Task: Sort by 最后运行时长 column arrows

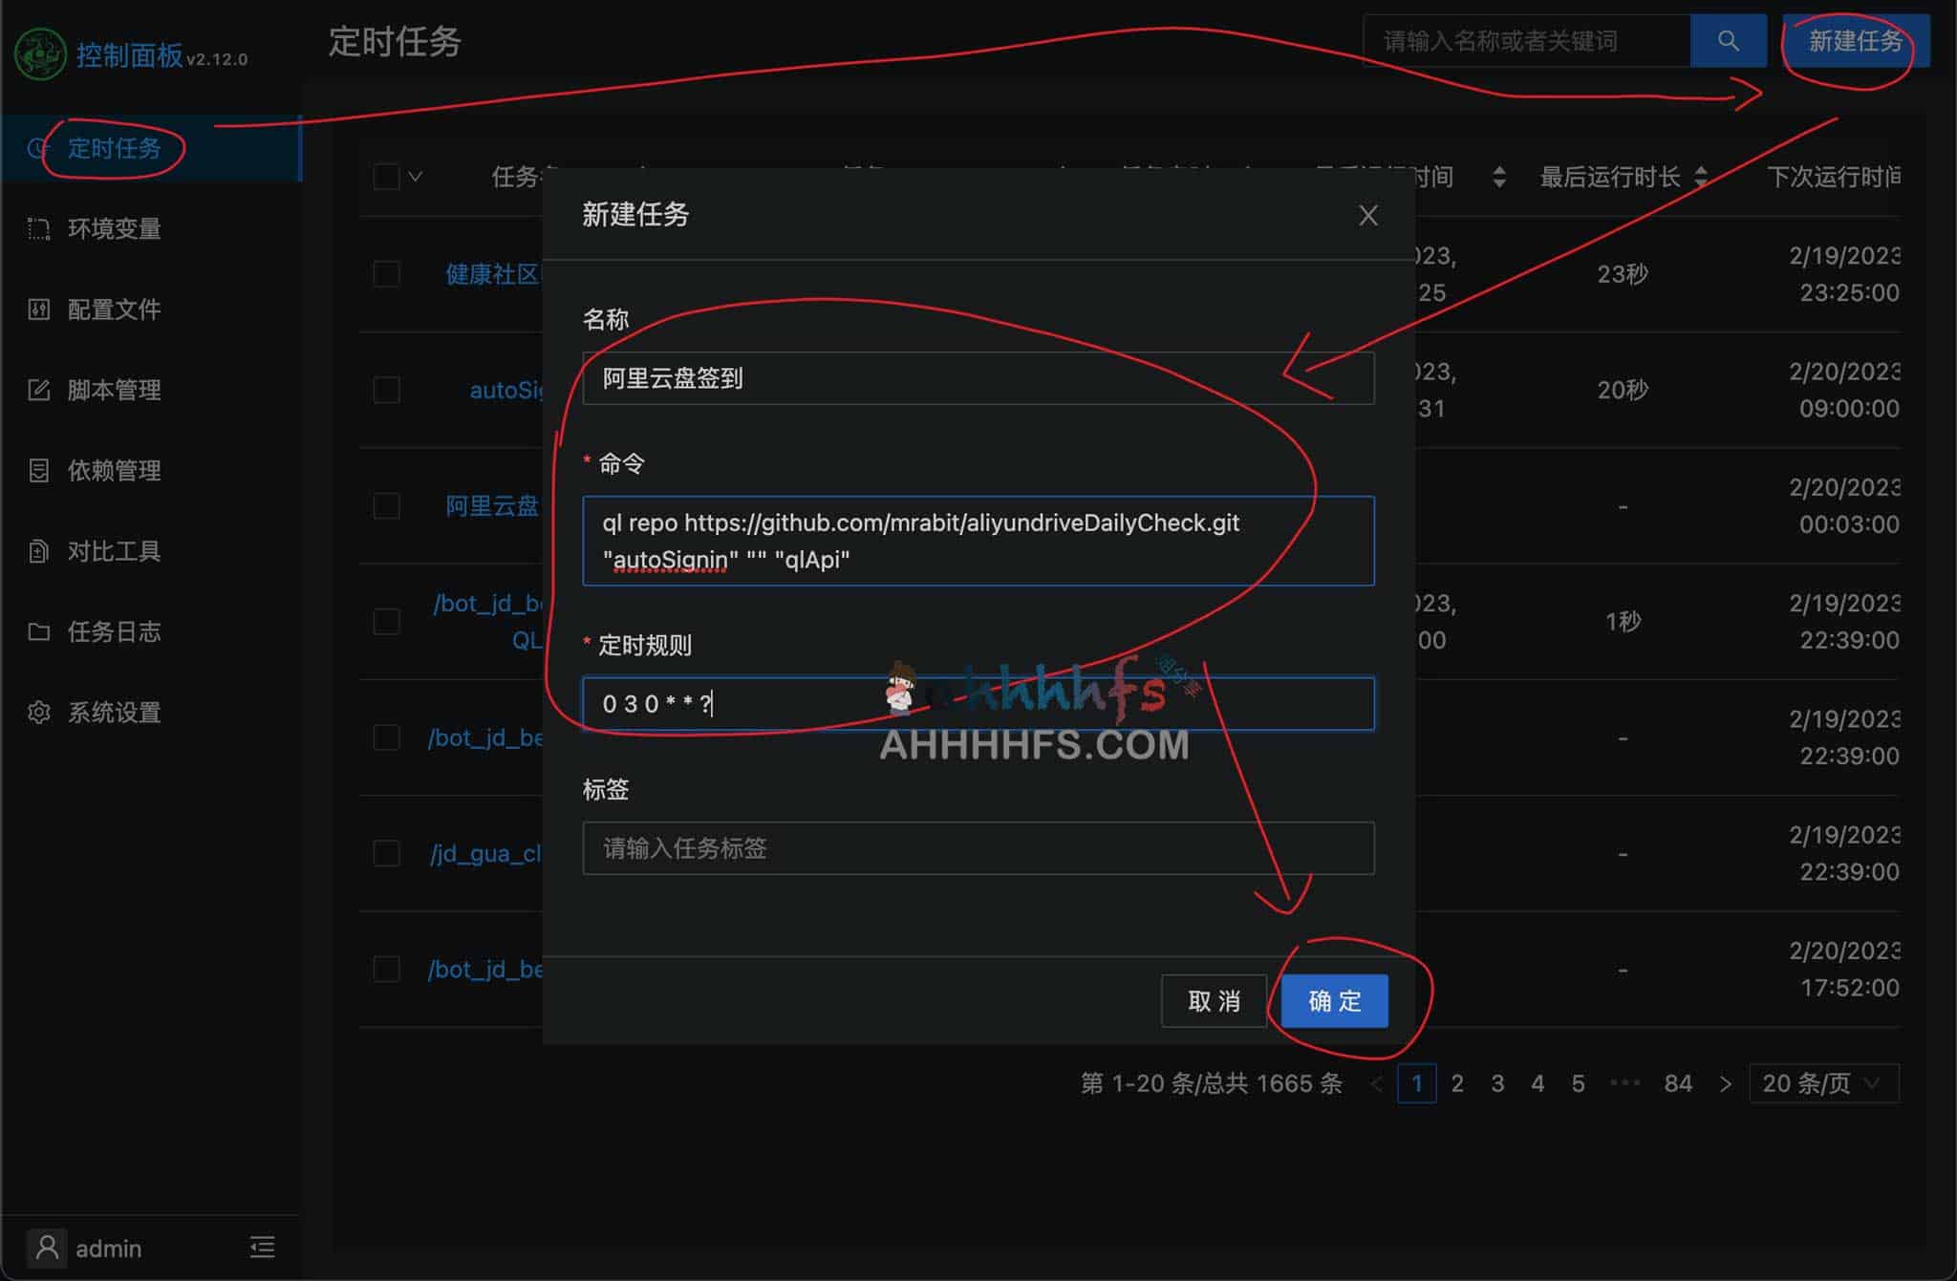Action: [x=1701, y=177]
